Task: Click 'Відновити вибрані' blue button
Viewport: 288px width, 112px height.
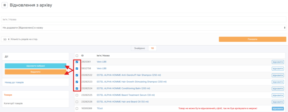Action: [x=35, y=66]
